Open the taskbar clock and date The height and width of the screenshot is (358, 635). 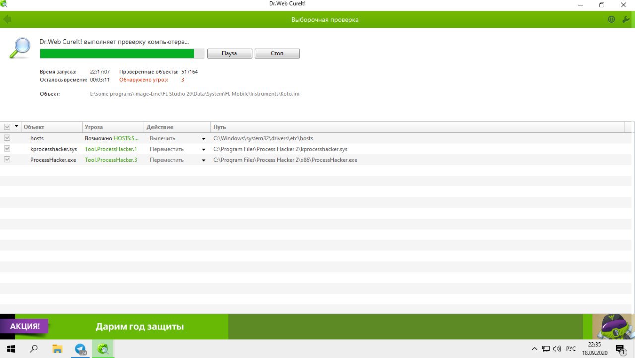tap(594, 349)
